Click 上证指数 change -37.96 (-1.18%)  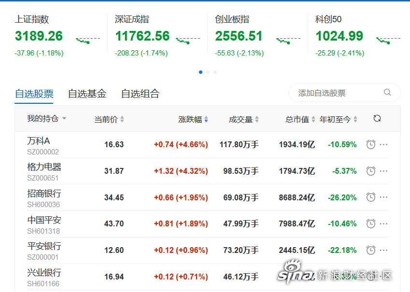(x=39, y=53)
